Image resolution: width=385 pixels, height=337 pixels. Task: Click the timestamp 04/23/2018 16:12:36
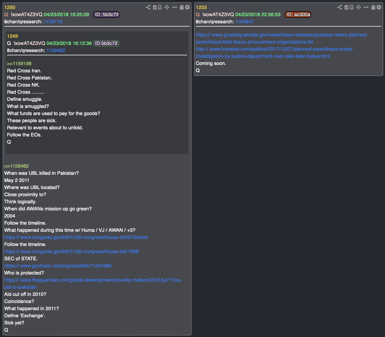[x=69, y=43]
